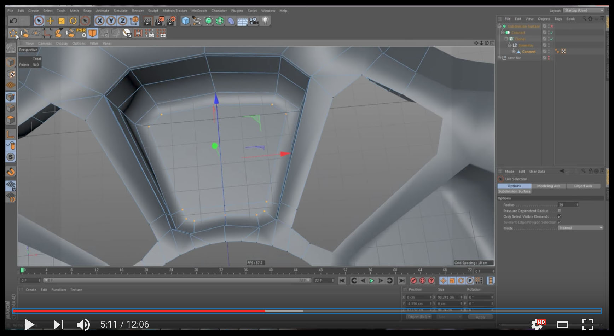
Task: Toggle Only Select Visible Elements checkbox
Action: (560, 216)
